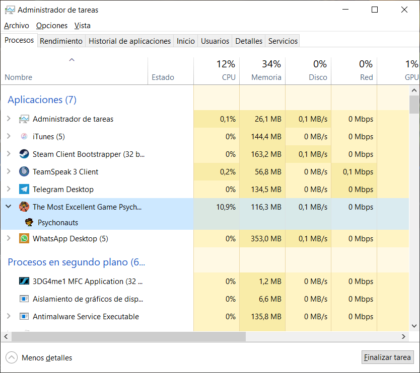Click Menos detalles to simplify the view
The width and height of the screenshot is (420, 373).
tap(46, 357)
